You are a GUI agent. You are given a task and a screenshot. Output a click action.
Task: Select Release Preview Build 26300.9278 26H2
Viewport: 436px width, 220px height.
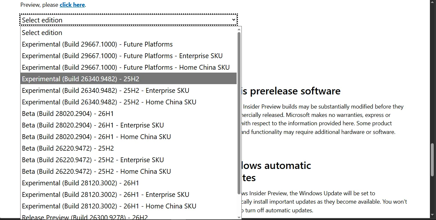[128, 216]
